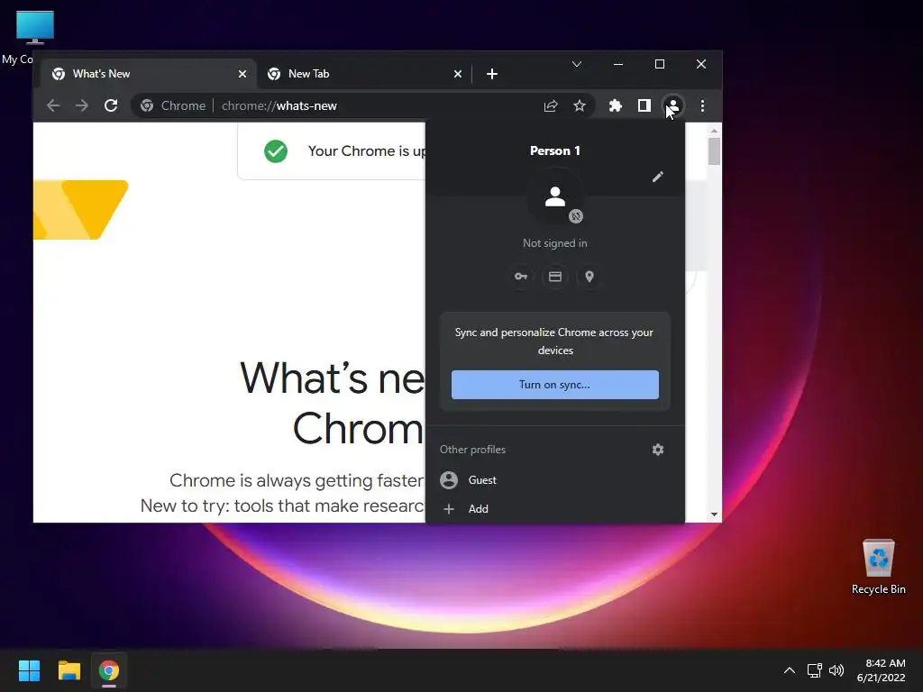
Task: Expand the tab search dropdown chevron
Action: pyautogui.click(x=577, y=64)
